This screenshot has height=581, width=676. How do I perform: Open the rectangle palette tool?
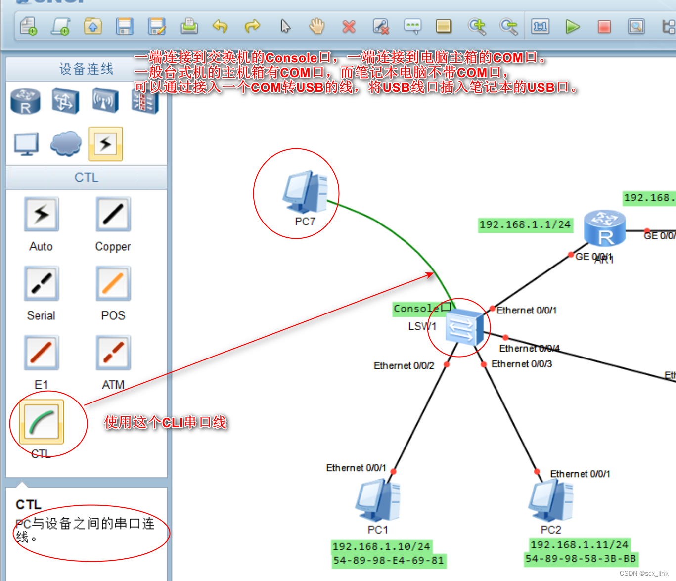(444, 26)
